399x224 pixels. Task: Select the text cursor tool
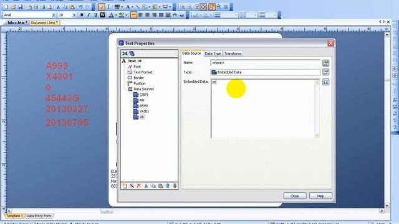coord(108,7)
